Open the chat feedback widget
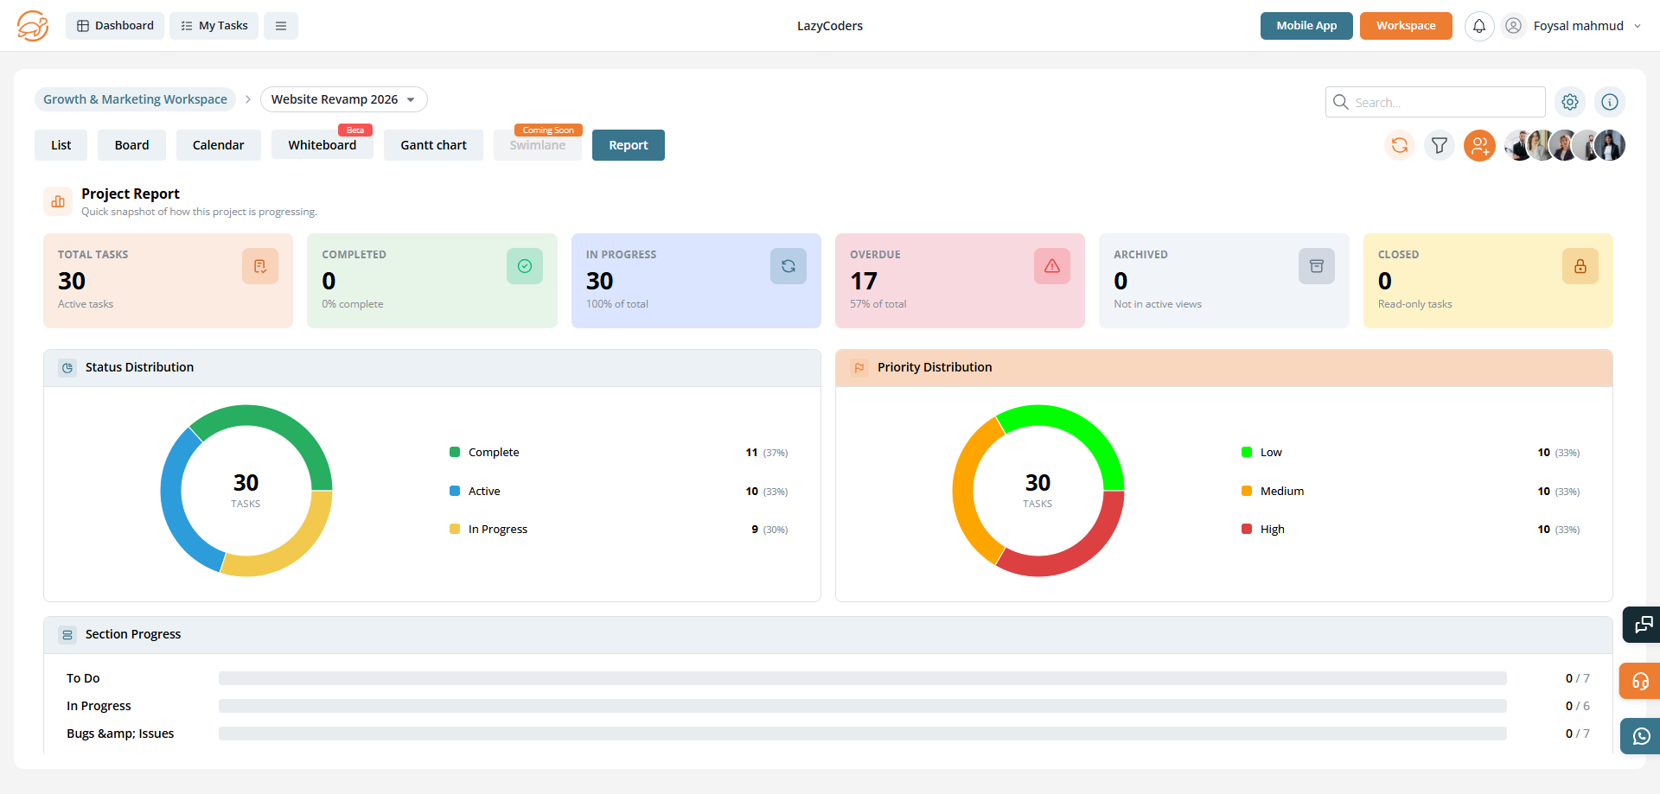 (x=1643, y=625)
